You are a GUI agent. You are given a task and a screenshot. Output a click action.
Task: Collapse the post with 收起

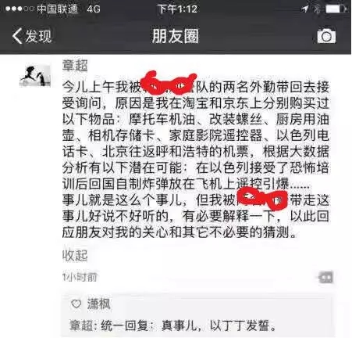[x=75, y=255]
